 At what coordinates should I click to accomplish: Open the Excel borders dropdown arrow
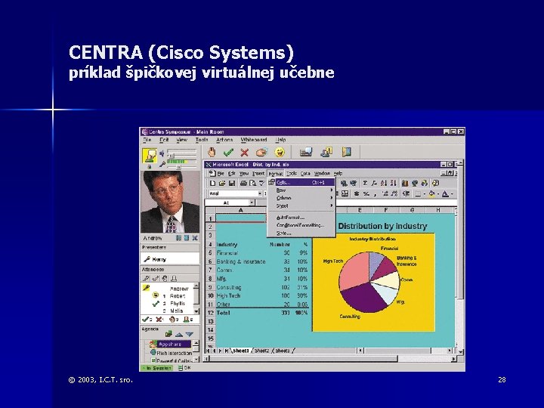pyautogui.click(x=425, y=194)
